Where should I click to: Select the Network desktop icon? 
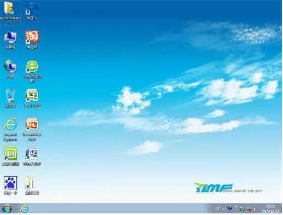[x=10, y=69]
